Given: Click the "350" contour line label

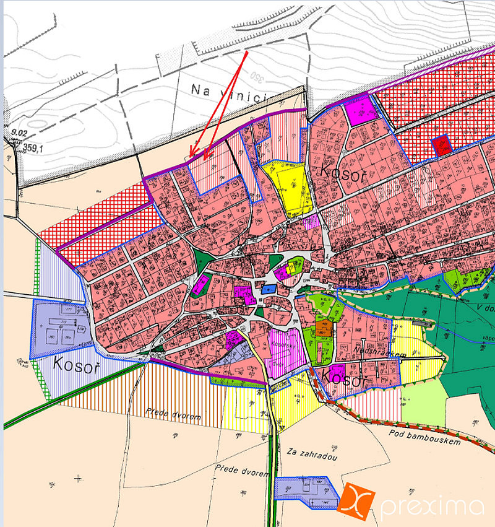Looking at the screenshot, I should (x=257, y=77).
